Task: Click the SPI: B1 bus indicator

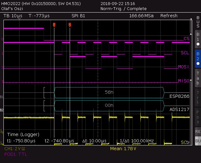Action: coord(78,16)
